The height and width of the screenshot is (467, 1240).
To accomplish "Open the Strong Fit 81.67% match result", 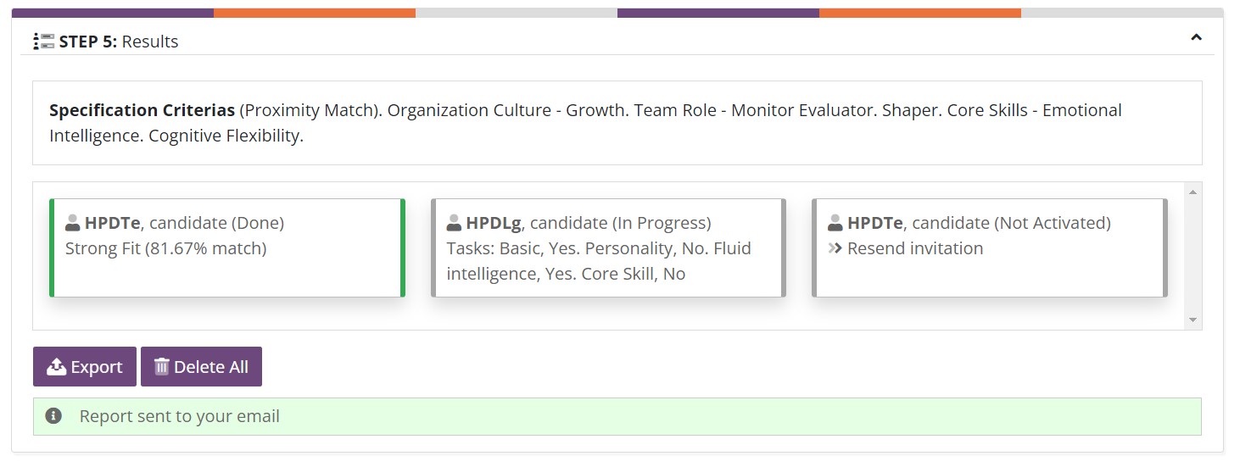I will point(165,248).
